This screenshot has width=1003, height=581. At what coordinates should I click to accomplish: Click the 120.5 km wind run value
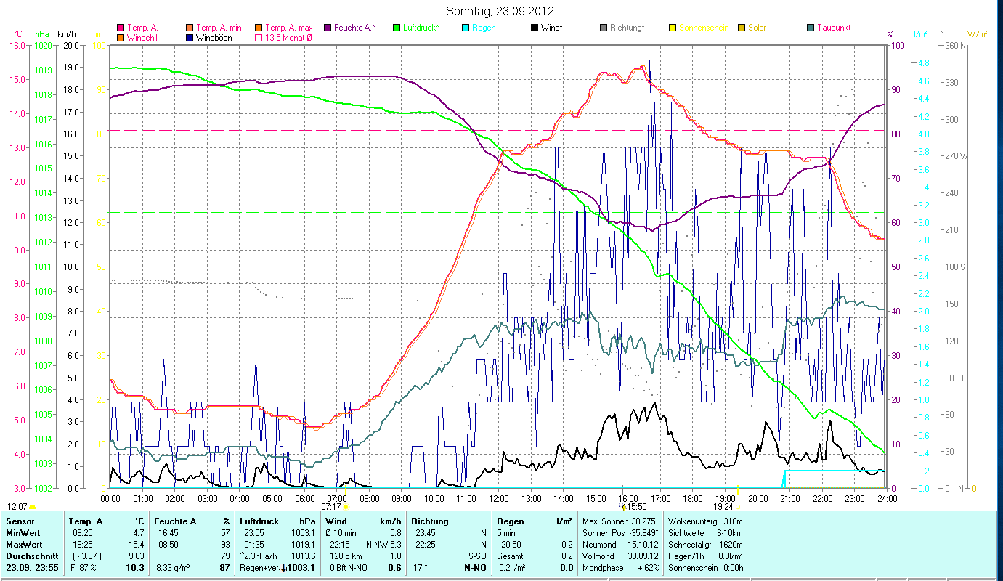346,556
